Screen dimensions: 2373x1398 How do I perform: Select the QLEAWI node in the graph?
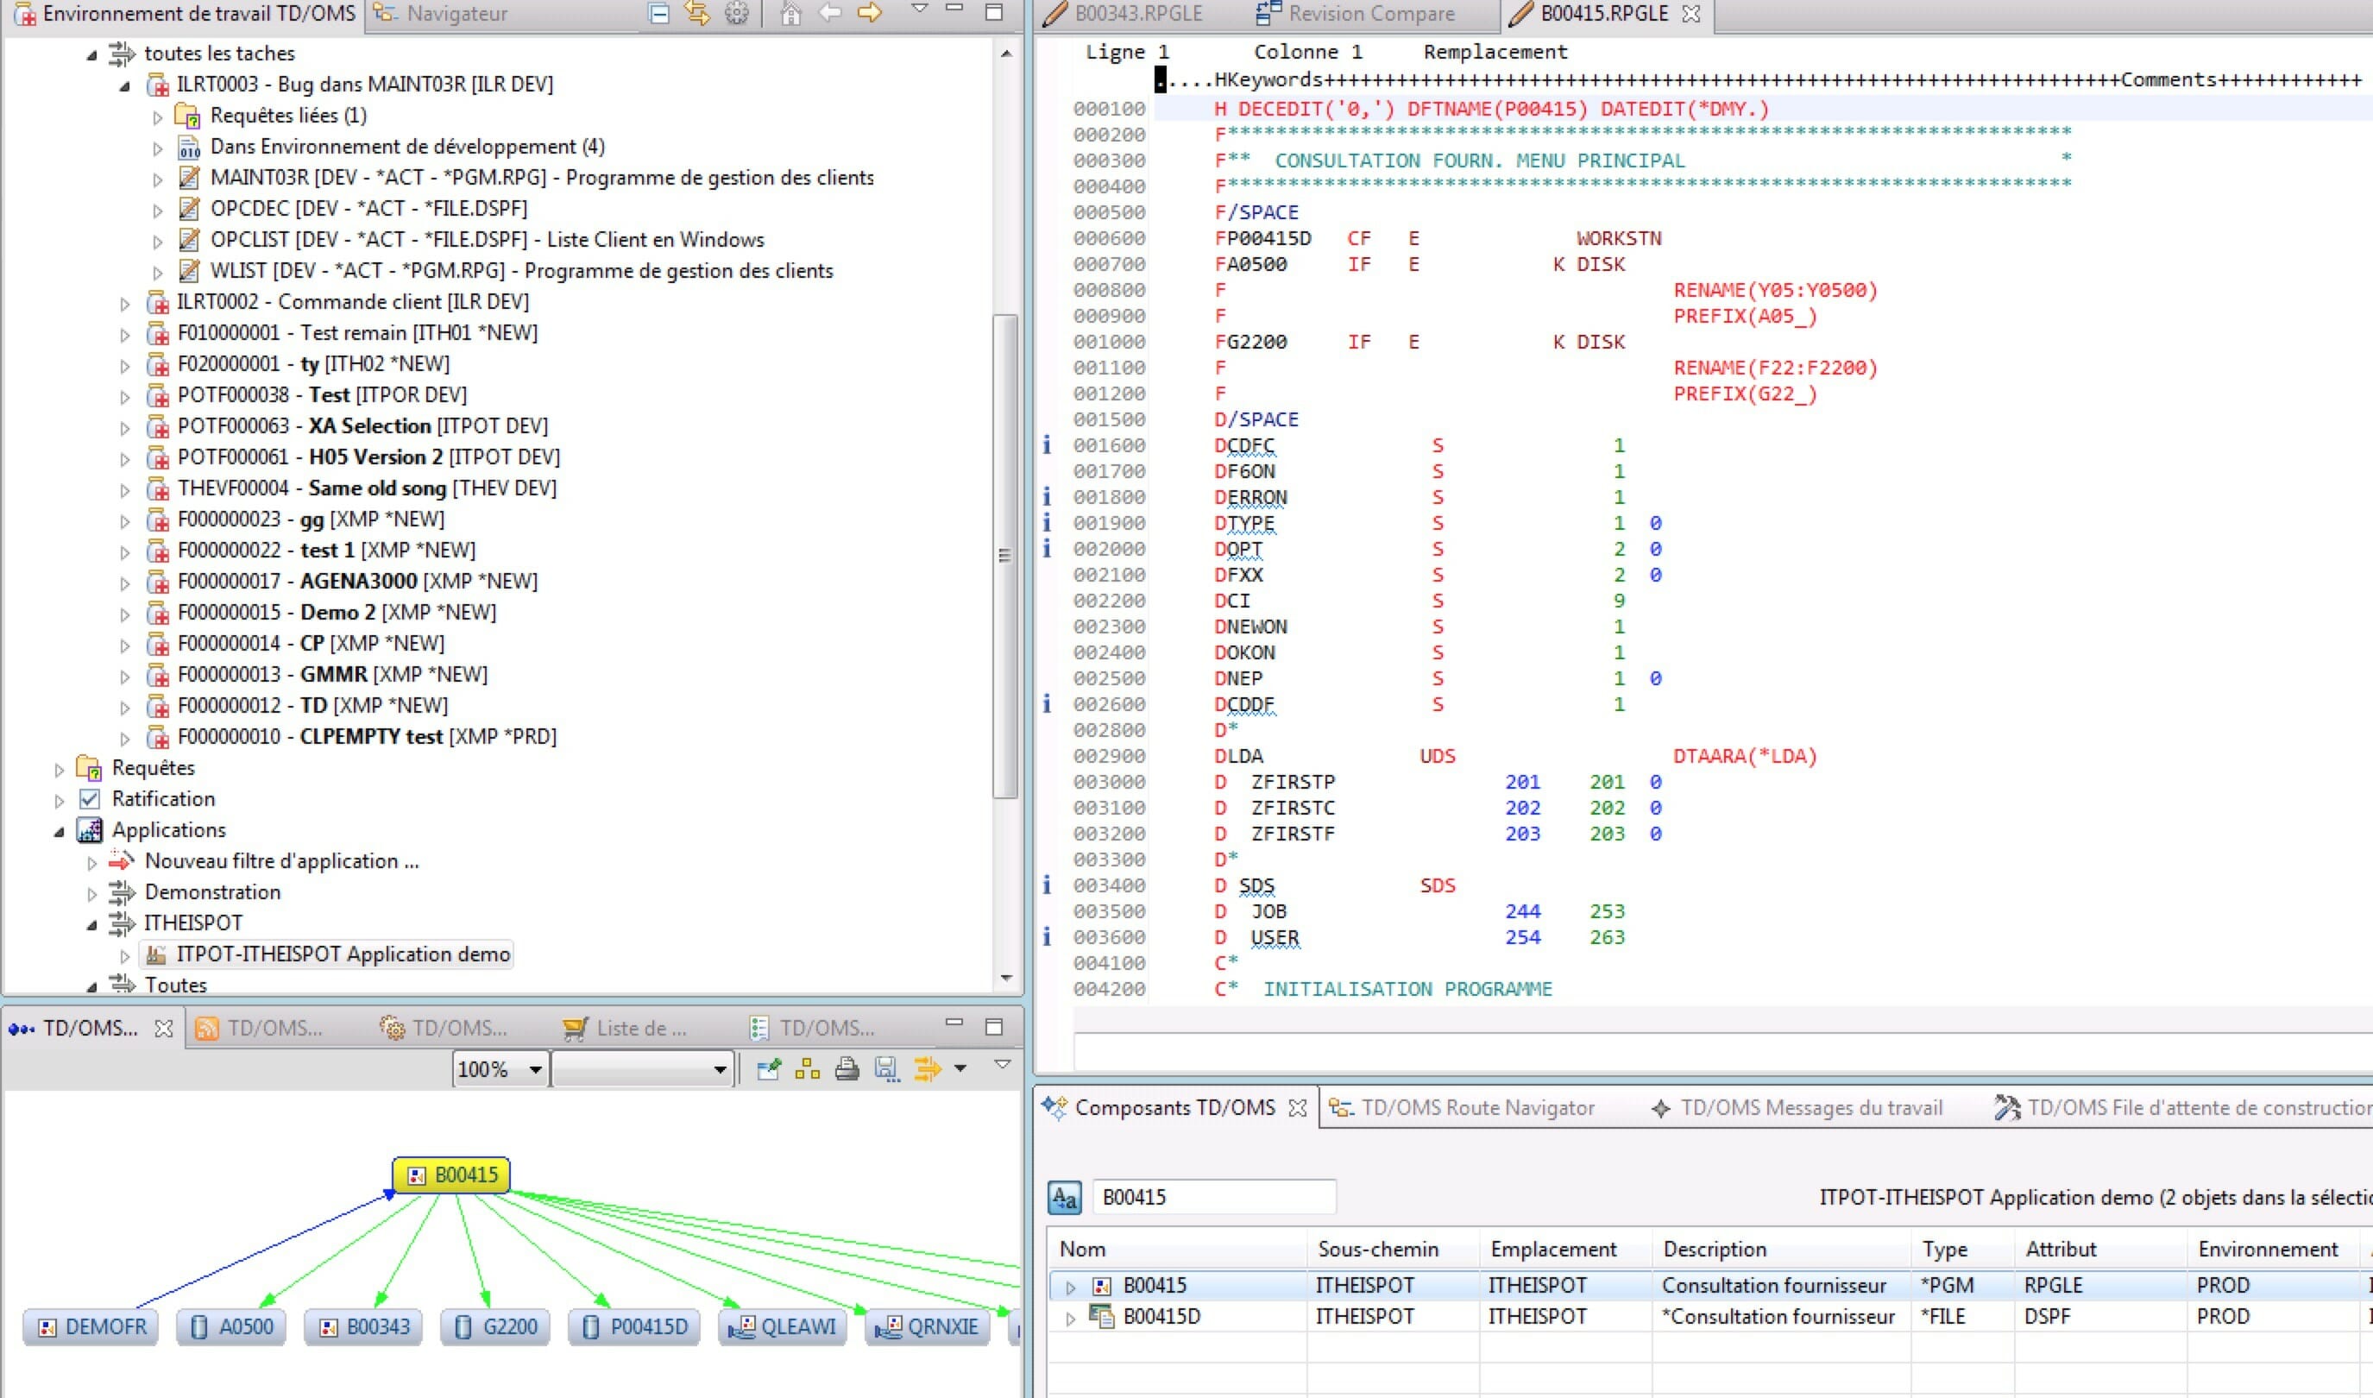click(x=783, y=1326)
